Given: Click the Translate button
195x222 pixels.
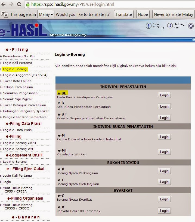Looking at the screenshot, I should 124,14.
